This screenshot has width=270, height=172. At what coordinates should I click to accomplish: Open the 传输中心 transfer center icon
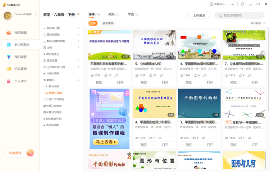[x=211, y=4]
